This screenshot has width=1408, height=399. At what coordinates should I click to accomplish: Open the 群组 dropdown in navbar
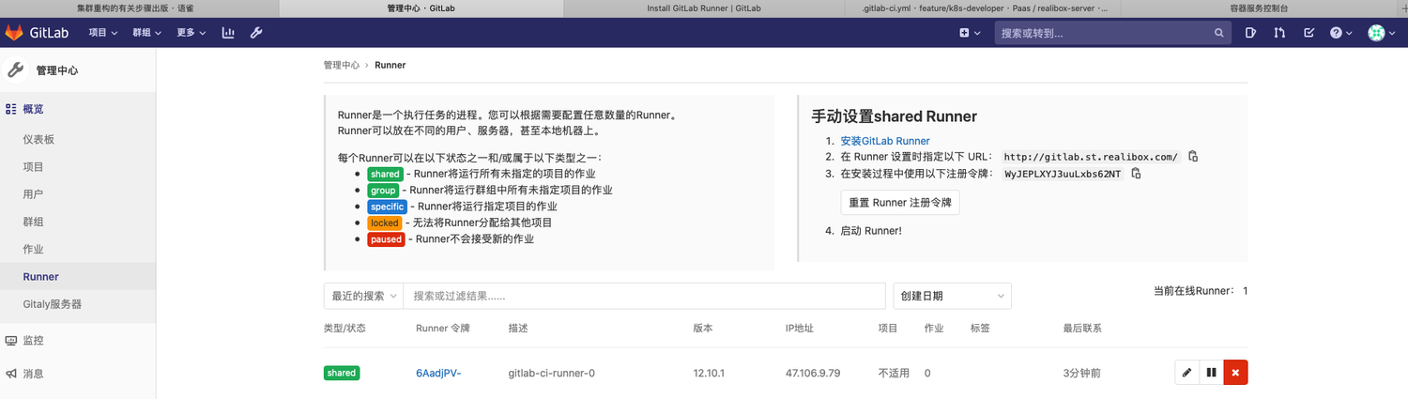click(x=147, y=33)
